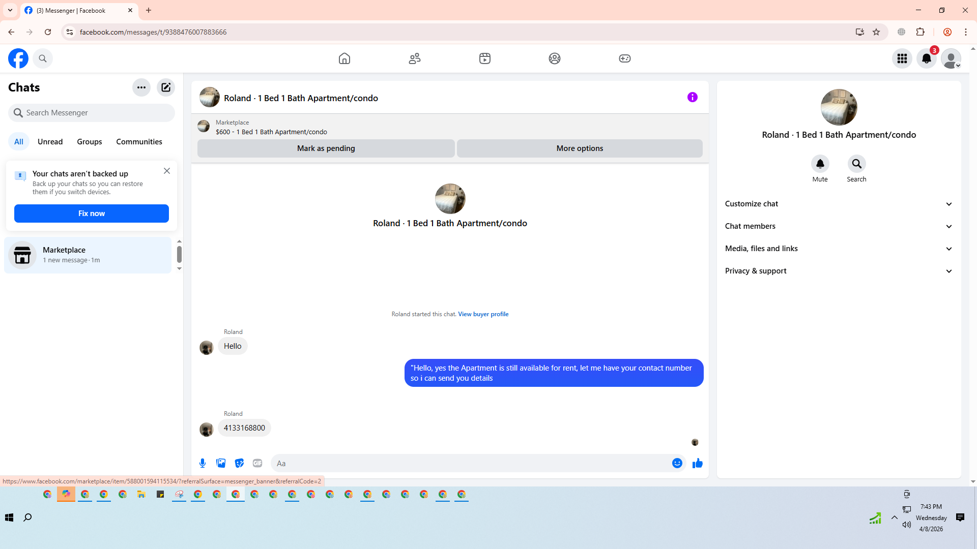Image resolution: width=977 pixels, height=549 pixels.
Task: Open the sticker picker icon
Action: (x=239, y=463)
